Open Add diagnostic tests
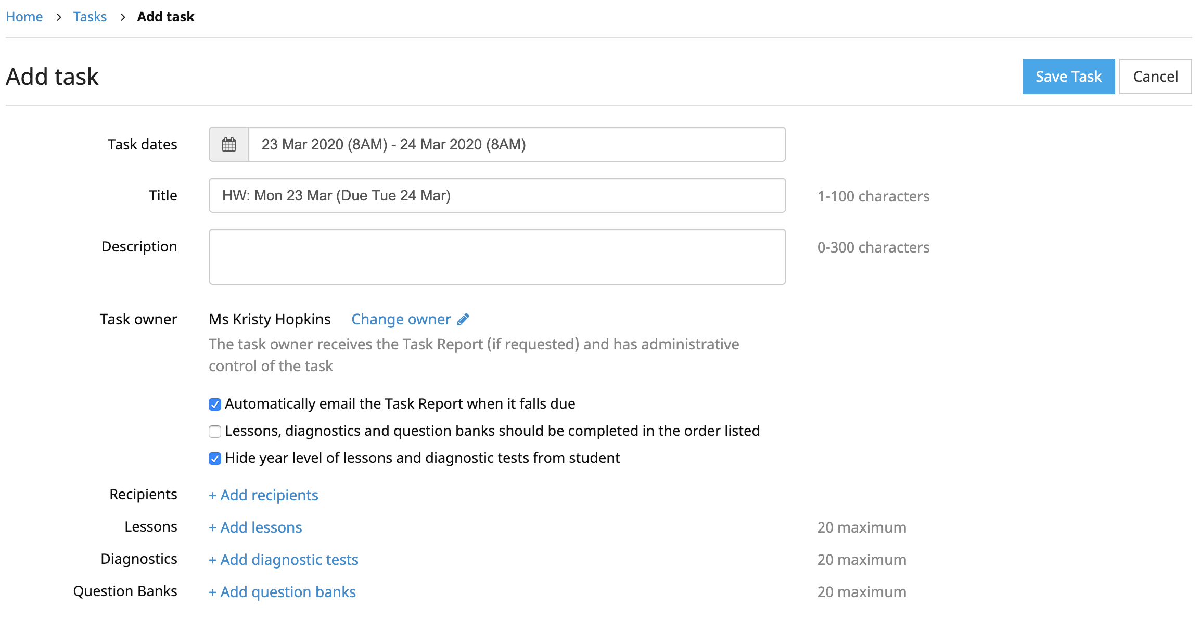The height and width of the screenshot is (618, 1201). [x=284, y=560]
